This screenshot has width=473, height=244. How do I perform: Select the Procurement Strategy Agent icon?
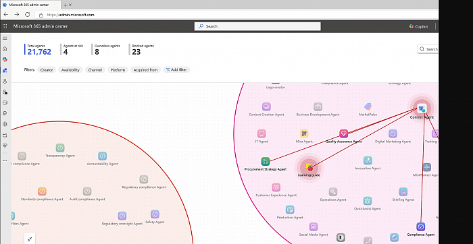click(x=266, y=161)
